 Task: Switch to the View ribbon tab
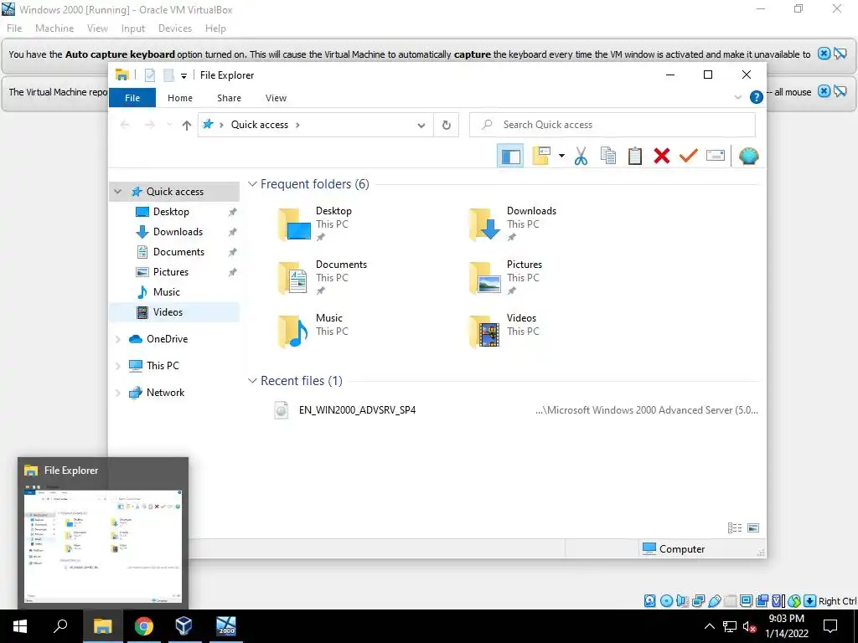pyautogui.click(x=276, y=98)
